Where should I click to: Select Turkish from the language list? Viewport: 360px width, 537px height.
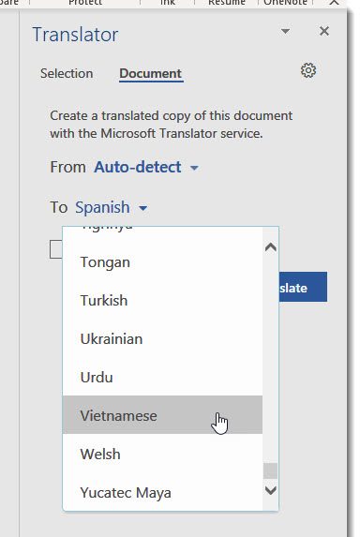pyautogui.click(x=162, y=300)
